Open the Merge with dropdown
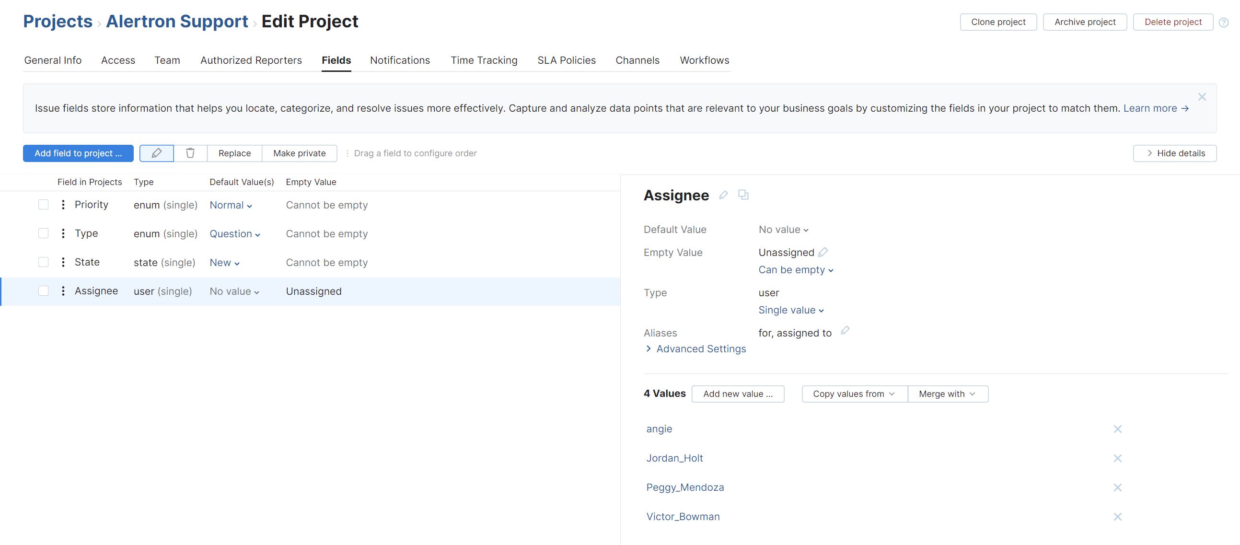This screenshot has width=1240, height=545. (x=947, y=394)
